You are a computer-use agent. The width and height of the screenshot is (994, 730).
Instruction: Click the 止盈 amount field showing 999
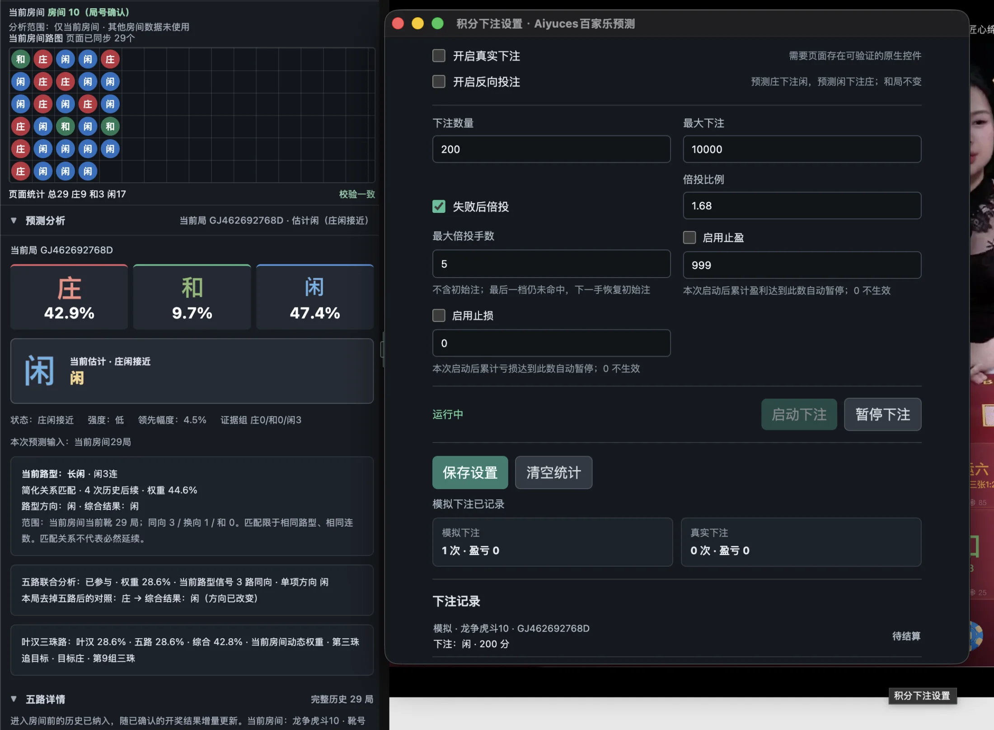click(x=802, y=265)
